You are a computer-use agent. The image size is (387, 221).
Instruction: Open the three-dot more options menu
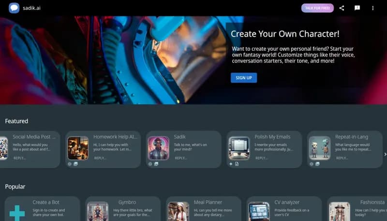point(372,8)
